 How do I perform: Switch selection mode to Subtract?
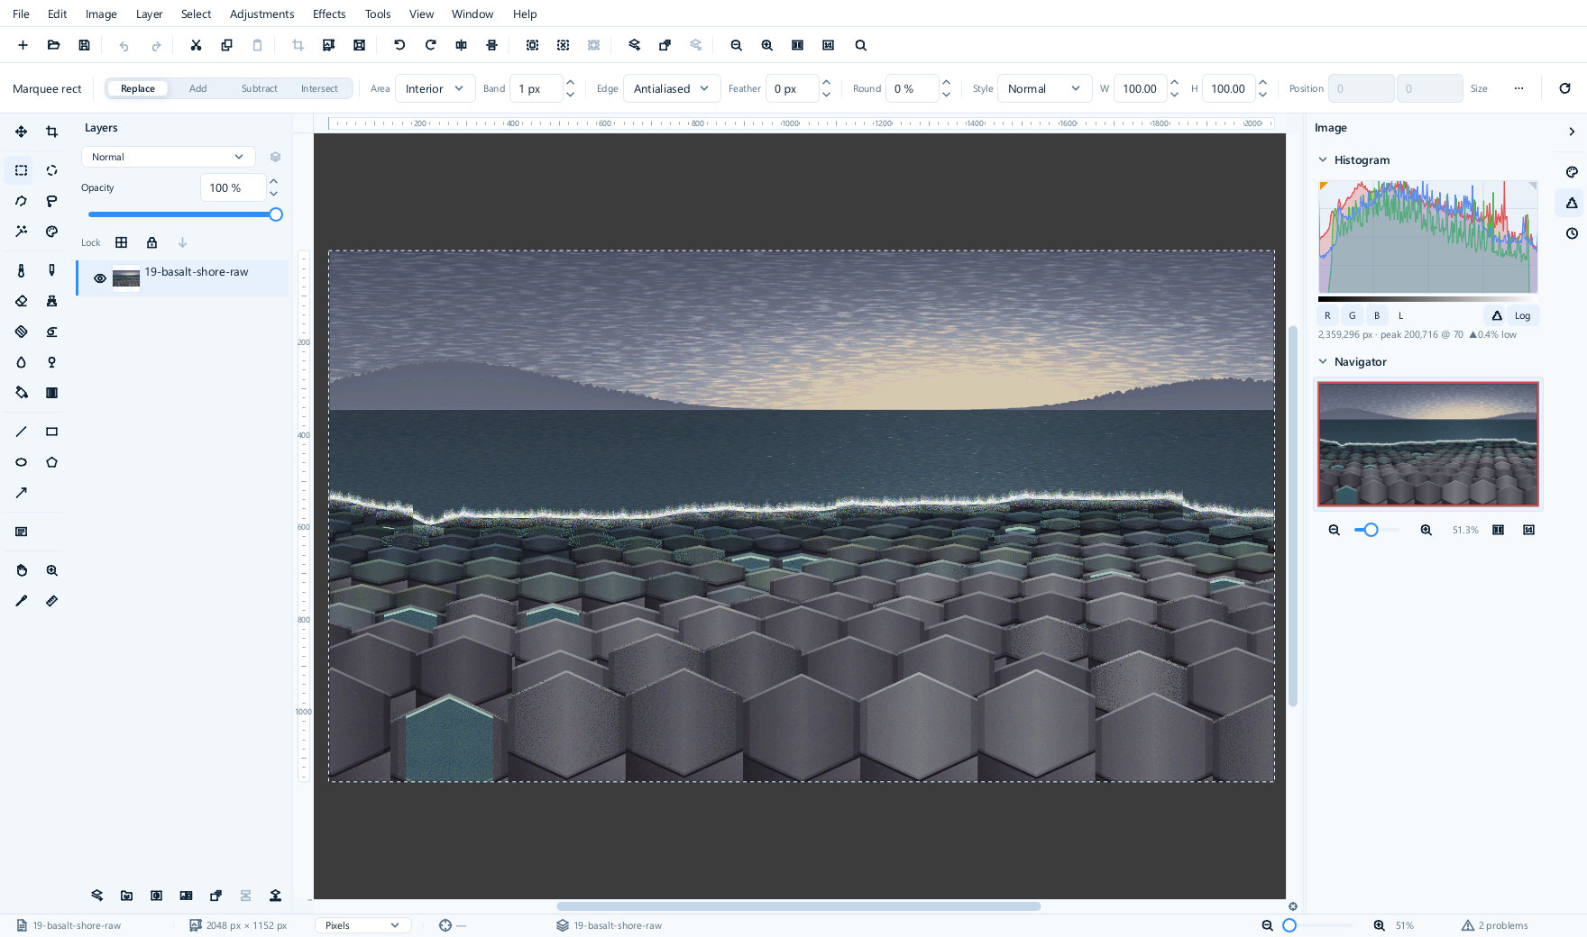coord(259,88)
